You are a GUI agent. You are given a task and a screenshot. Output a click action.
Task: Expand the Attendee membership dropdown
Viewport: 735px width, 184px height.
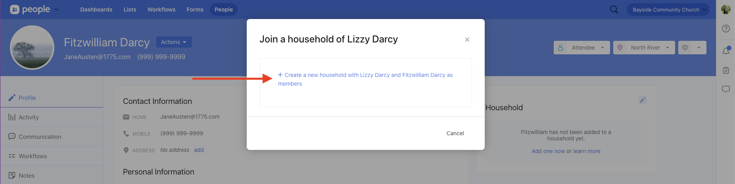(x=581, y=48)
